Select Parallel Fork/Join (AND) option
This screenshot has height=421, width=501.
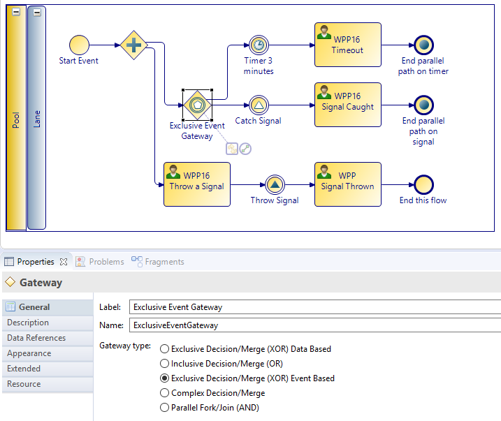(x=165, y=407)
